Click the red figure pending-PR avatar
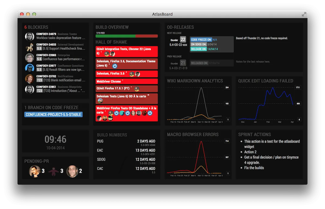Image resolution: width=325 pixels, height=209 pixels. tap(54, 171)
